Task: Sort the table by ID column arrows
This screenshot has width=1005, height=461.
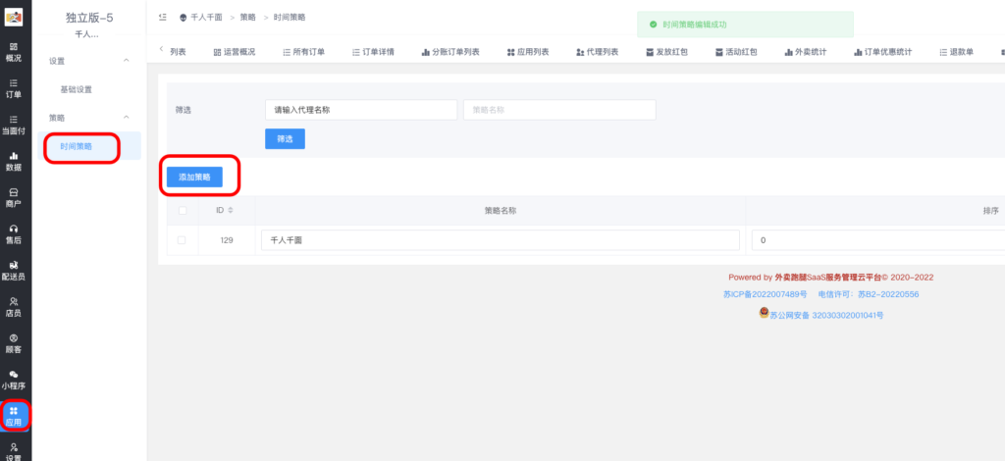Action: click(231, 210)
